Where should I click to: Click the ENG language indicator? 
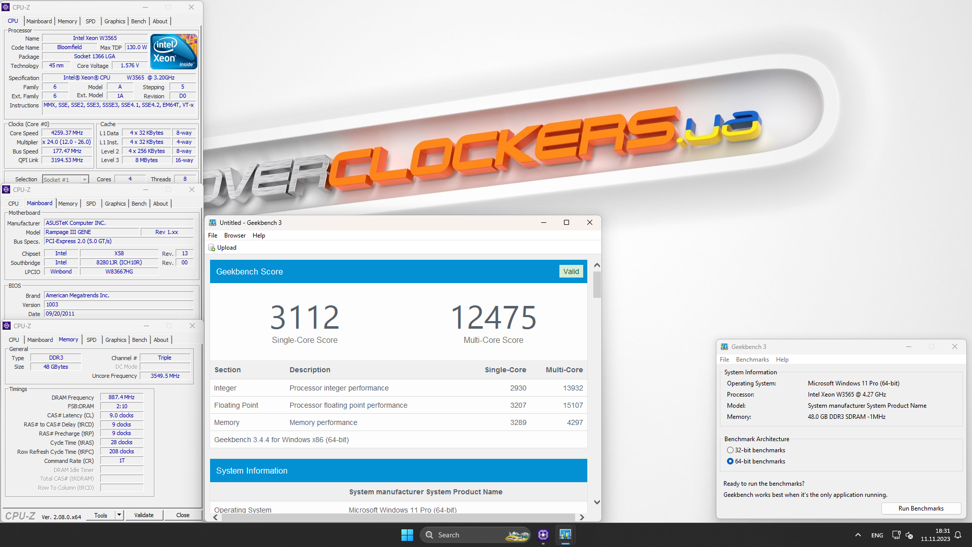(877, 535)
